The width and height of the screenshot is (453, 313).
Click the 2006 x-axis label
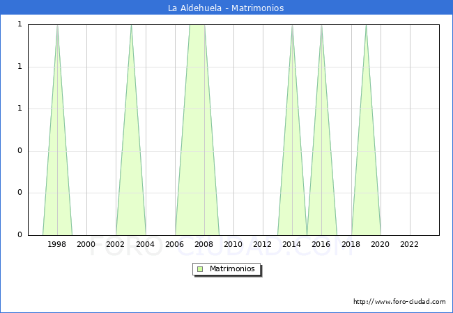click(174, 244)
